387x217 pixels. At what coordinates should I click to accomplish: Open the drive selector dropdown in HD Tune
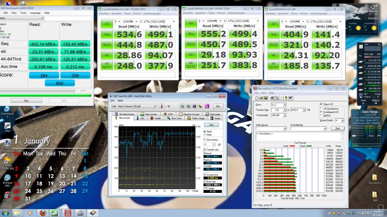[134, 106]
